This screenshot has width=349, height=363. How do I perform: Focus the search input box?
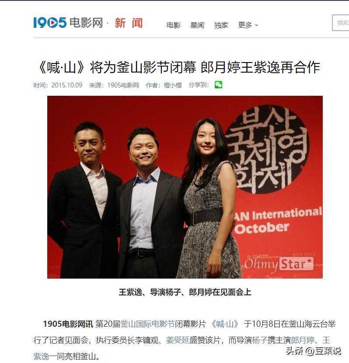(340, 23)
